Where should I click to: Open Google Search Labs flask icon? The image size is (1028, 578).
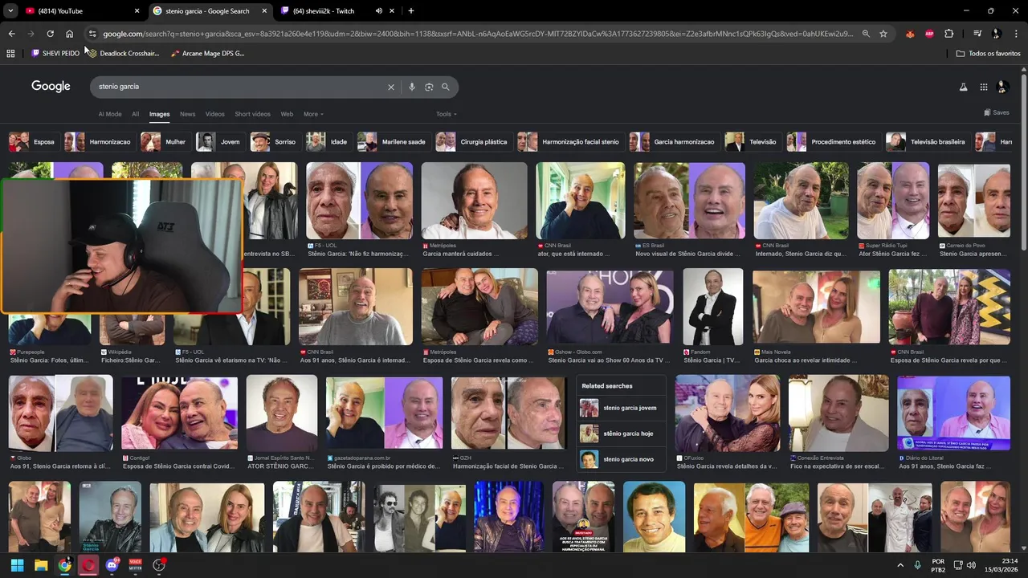[963, 87]
